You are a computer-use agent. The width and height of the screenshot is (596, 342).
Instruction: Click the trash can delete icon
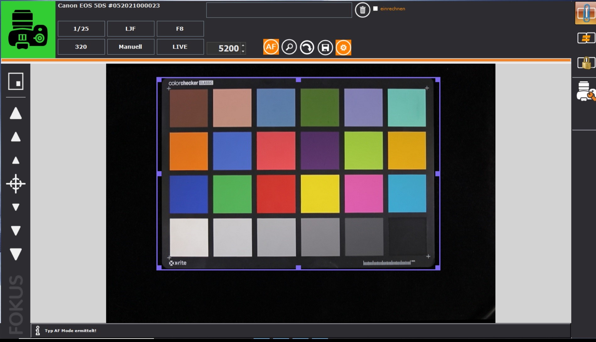pyautogui.click(x=362, y=10)
